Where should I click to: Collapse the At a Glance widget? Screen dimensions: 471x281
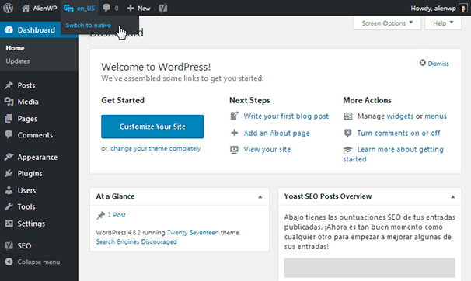pos(260,197)
